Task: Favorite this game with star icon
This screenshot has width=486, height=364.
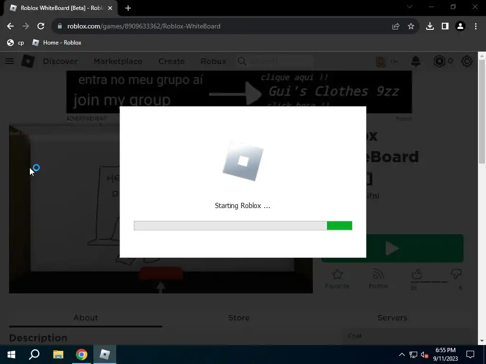Action: [337, 279]
